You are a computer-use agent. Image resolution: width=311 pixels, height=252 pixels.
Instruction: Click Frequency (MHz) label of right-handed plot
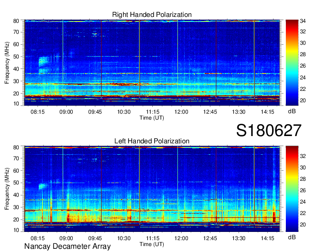click(7, 63)
